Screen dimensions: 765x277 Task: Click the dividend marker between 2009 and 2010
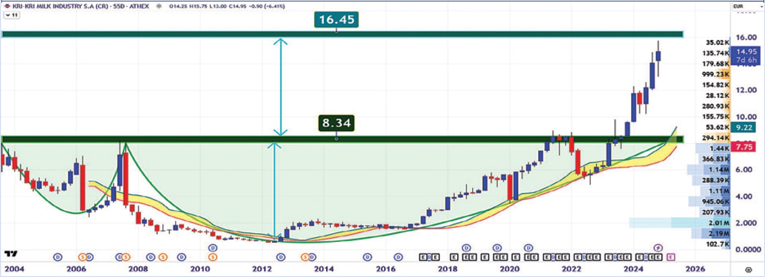[182, 257]
